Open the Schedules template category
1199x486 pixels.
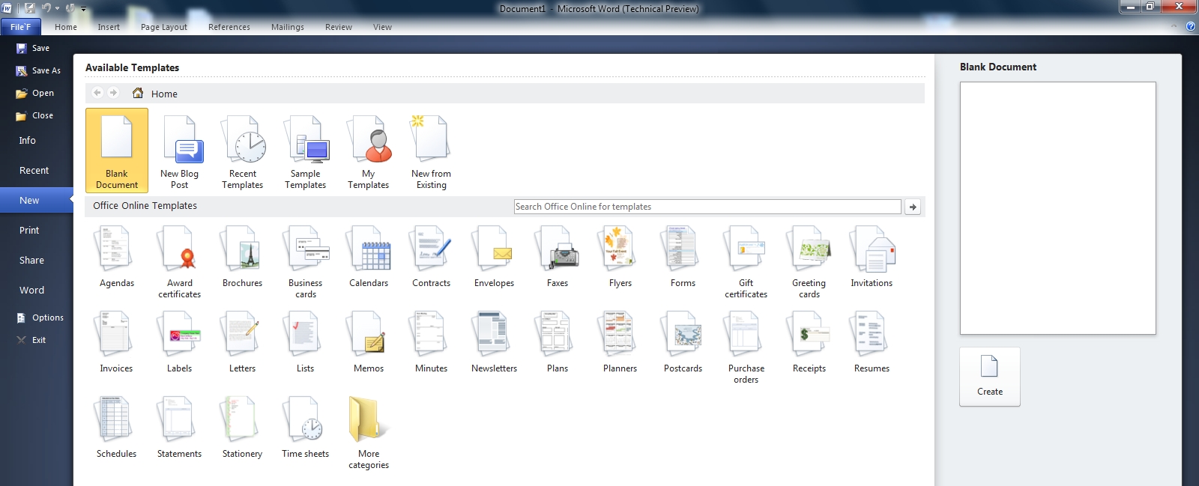click(117, 428)
